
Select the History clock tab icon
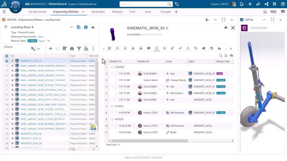point(157,48)
